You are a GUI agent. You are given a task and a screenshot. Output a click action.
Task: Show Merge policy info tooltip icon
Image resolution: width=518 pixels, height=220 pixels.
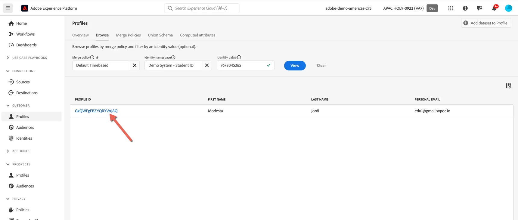click(x=92, y=57)
